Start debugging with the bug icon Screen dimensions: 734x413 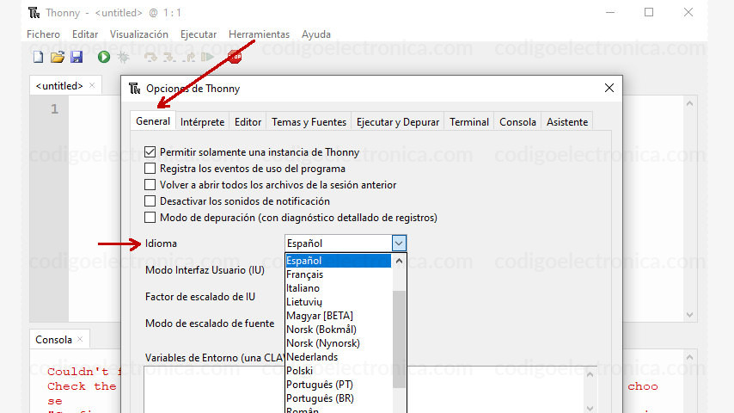(x=124, y=57)
